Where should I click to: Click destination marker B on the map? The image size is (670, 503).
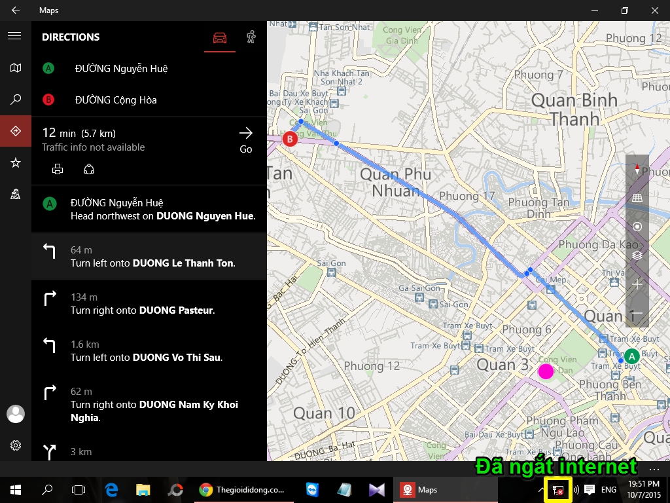290,139
